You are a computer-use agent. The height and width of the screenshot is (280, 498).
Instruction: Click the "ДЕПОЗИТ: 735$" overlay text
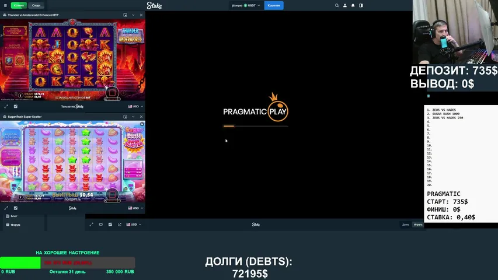tap(454, 71)
